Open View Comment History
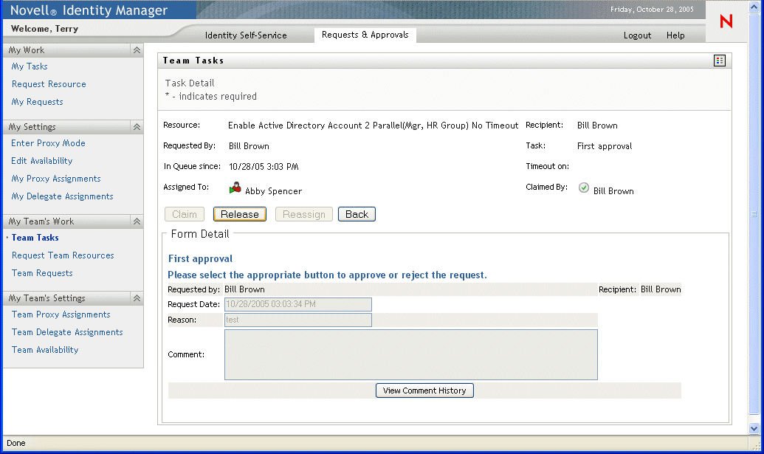 (424, 391)
